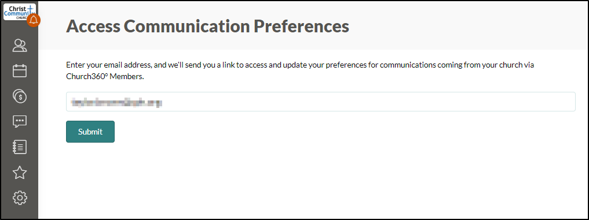Open the notifications bell
This screenshot has height=220, width=589.
(34, 20)
